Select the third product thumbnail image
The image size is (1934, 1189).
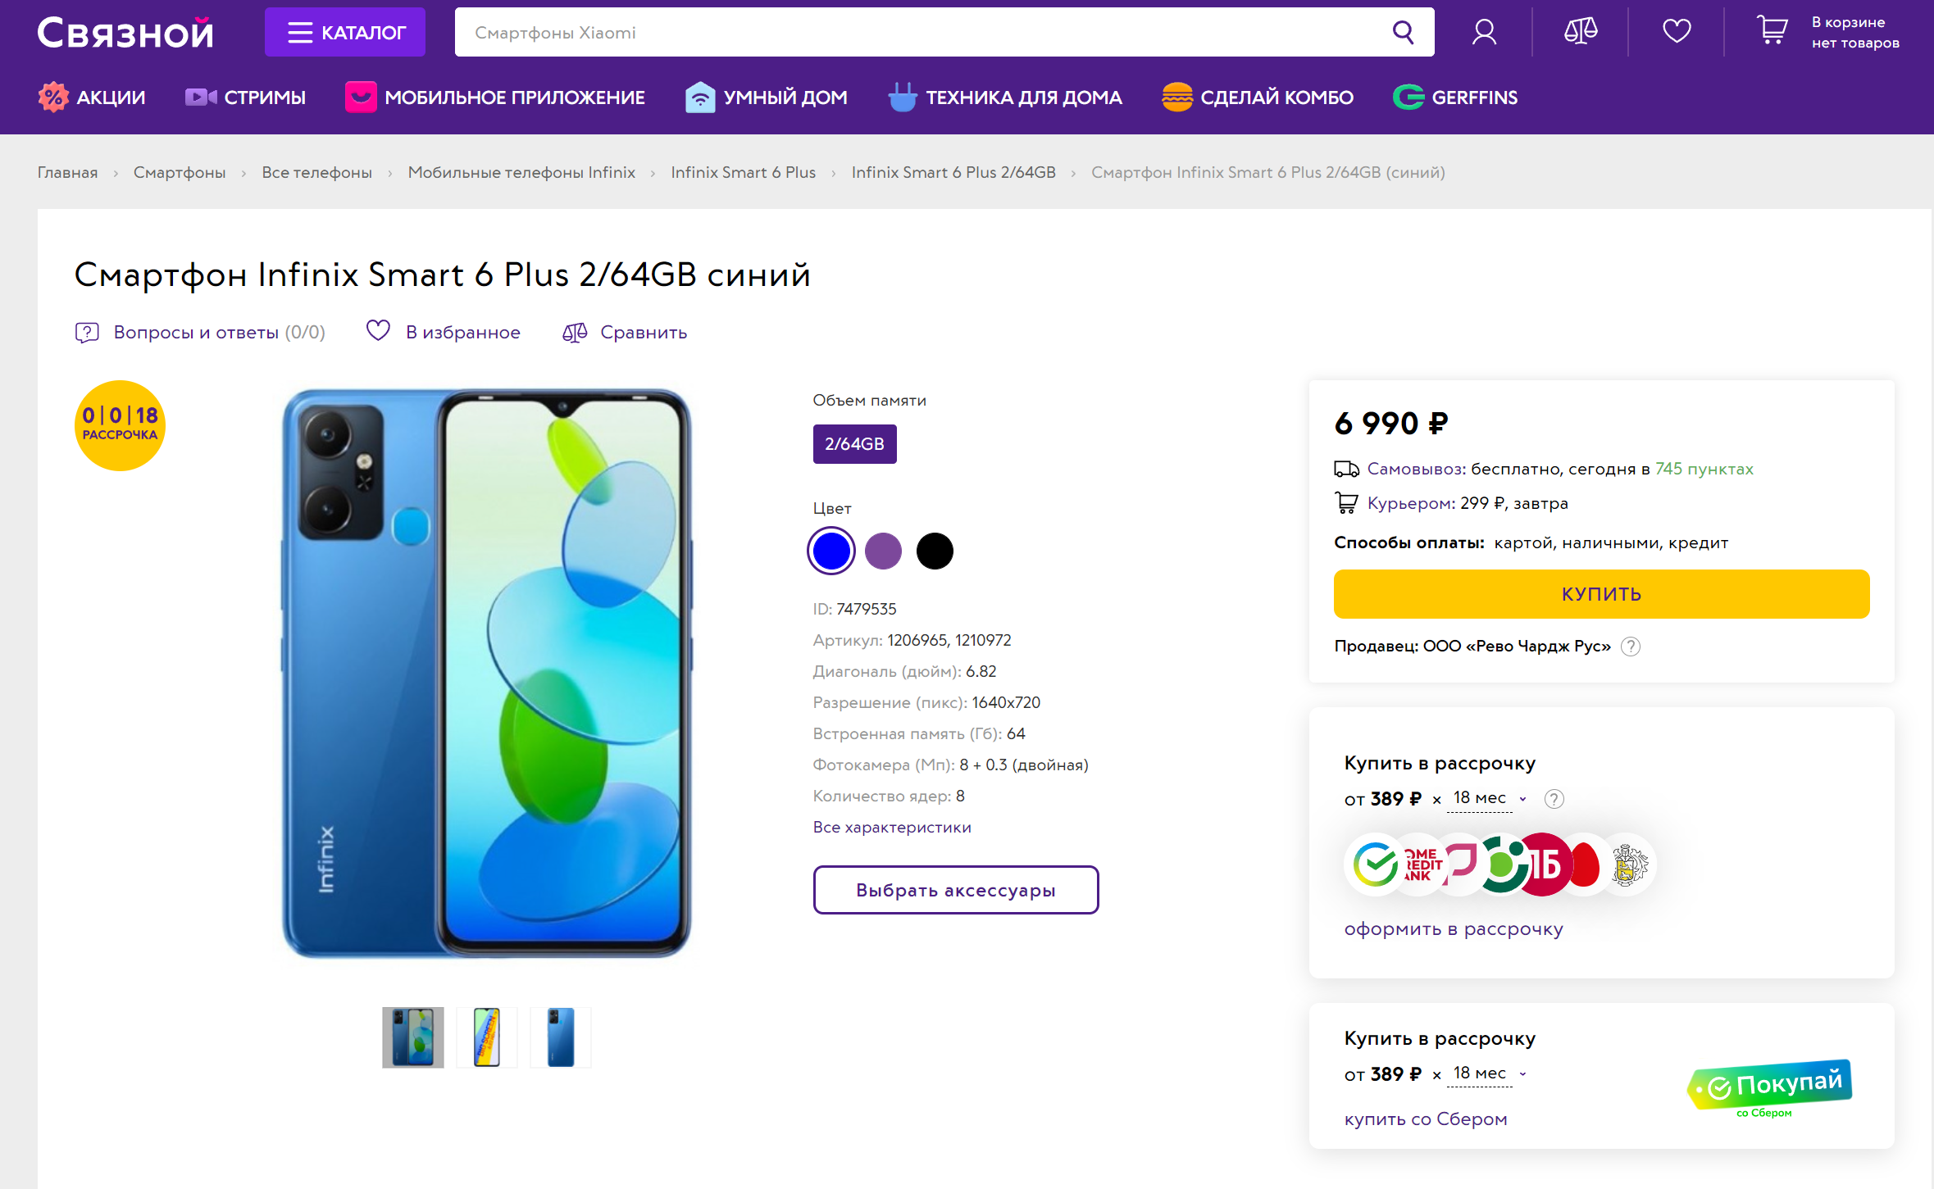pos(561,1037)
